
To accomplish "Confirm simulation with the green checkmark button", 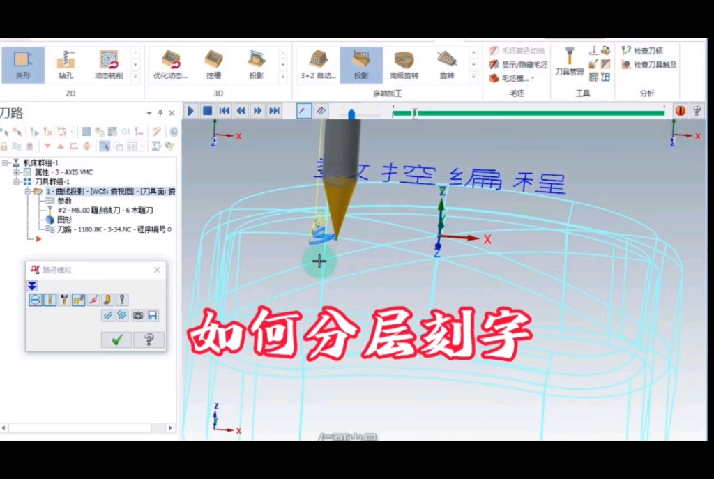I will click(x=116, y=340).
